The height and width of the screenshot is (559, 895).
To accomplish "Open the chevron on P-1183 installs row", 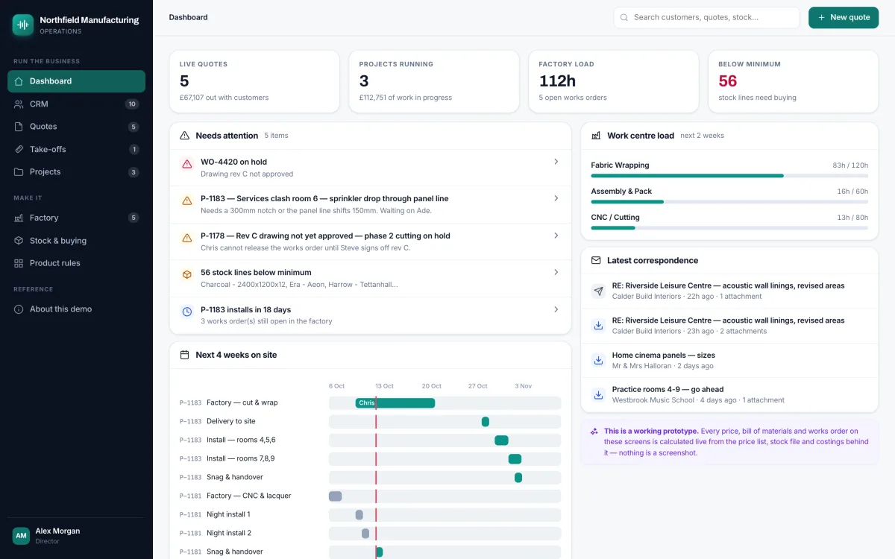I will coord(556,309).
